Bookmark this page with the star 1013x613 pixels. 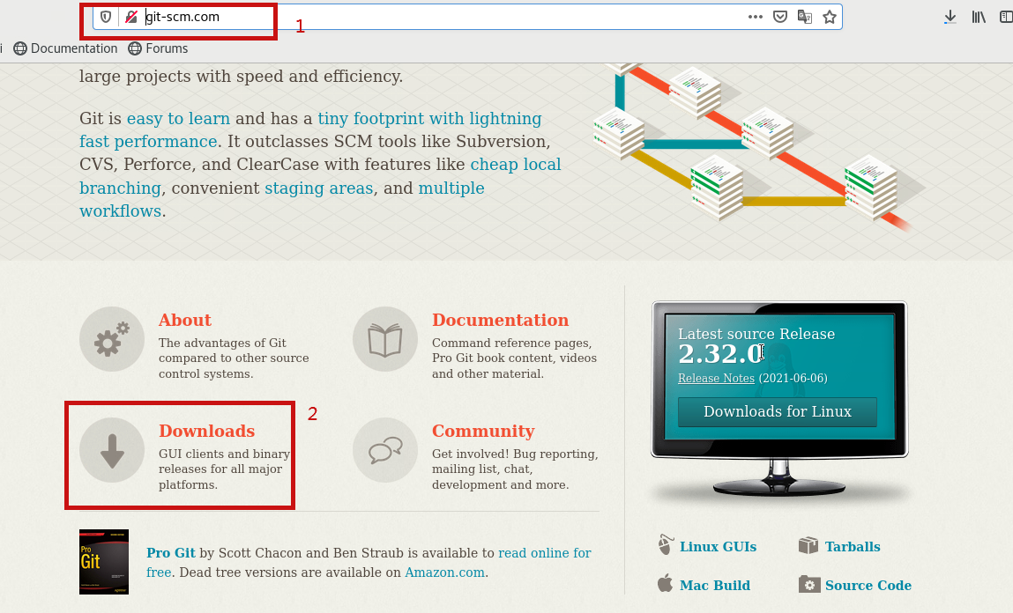[x=830, y=17]
